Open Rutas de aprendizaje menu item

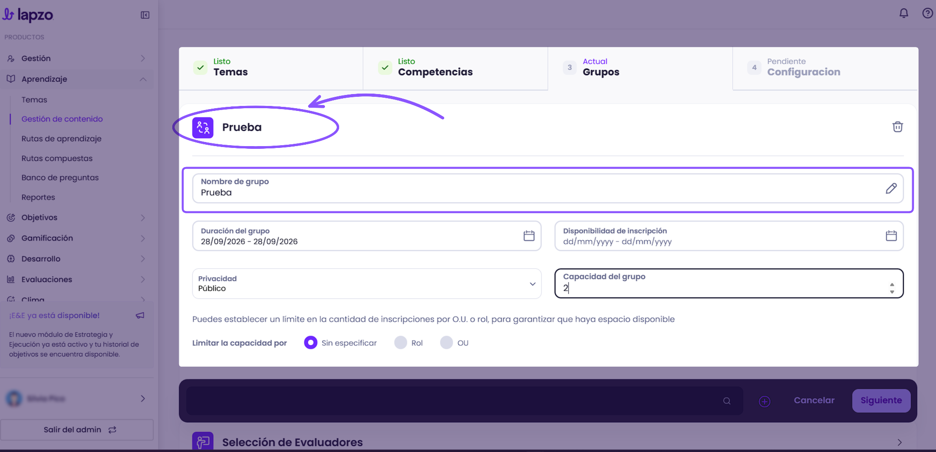[x=61, y=139]
